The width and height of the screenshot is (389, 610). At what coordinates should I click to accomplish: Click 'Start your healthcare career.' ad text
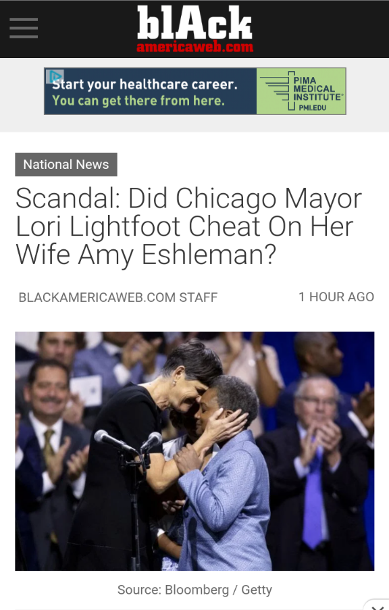click(x=145, y=84)
